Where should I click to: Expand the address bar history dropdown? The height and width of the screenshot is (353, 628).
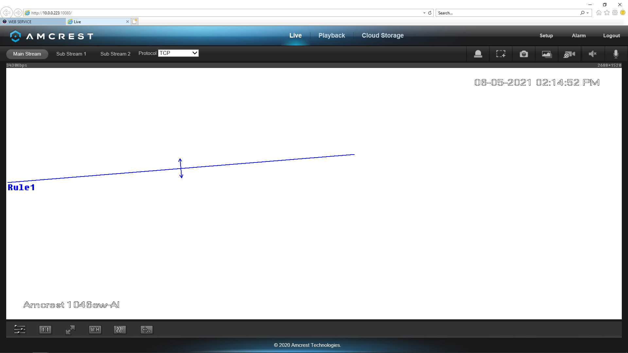424,13
